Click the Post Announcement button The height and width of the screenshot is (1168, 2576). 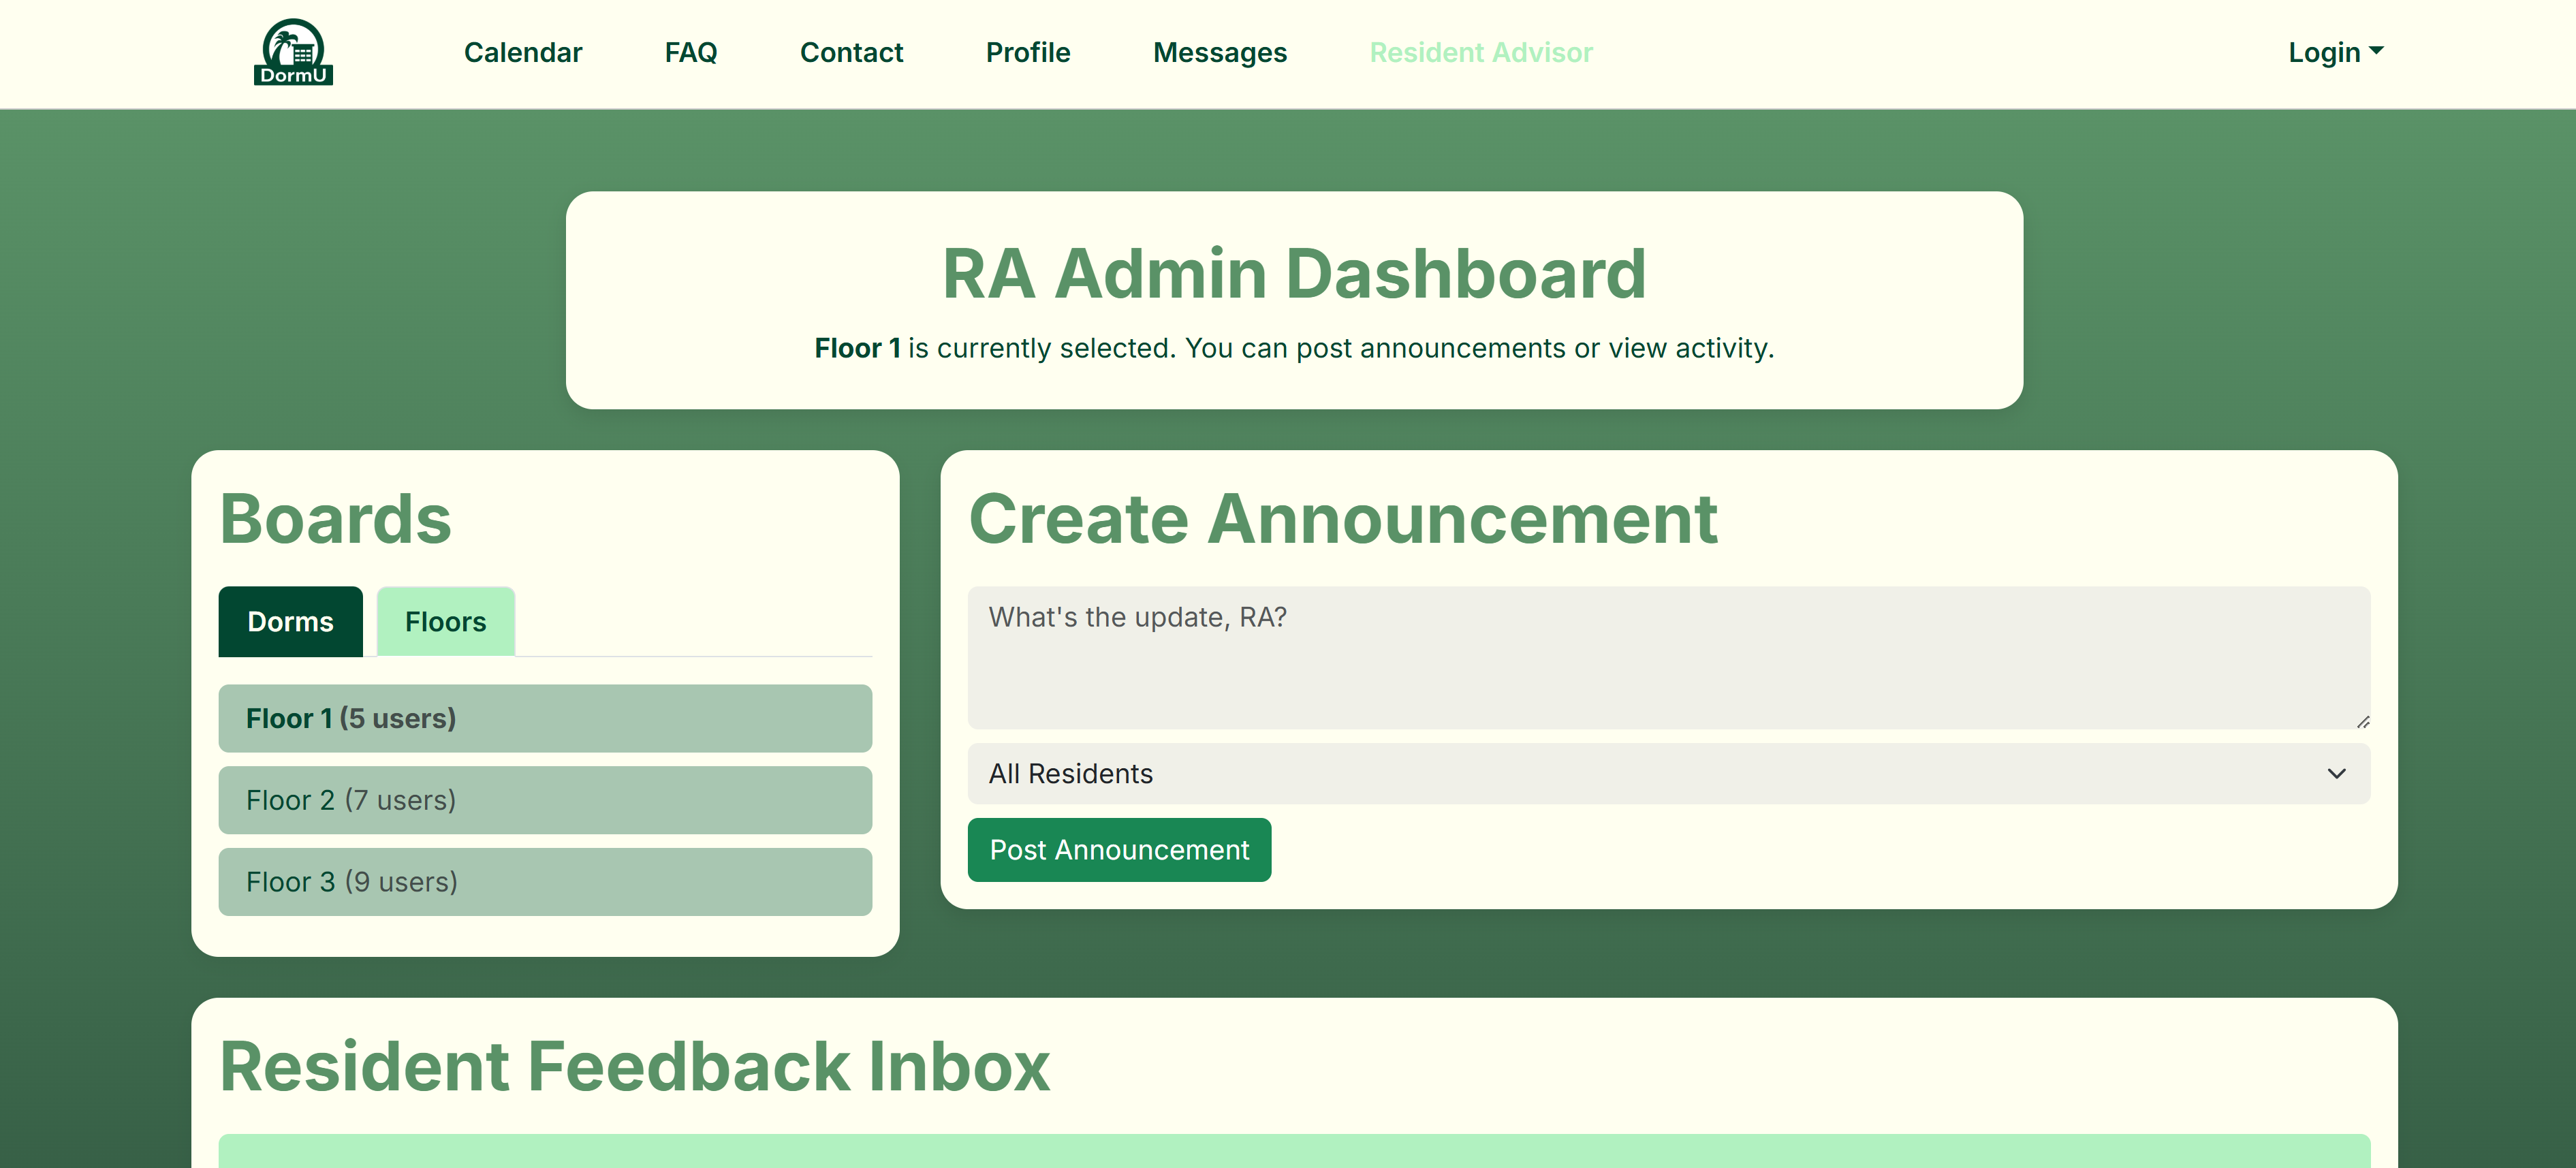pyautogui.click(x=1119, y=850)
